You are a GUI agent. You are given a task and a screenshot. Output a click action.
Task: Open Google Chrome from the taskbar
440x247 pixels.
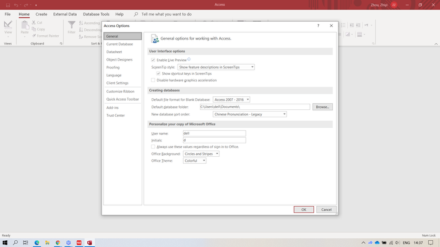point(58,243)
